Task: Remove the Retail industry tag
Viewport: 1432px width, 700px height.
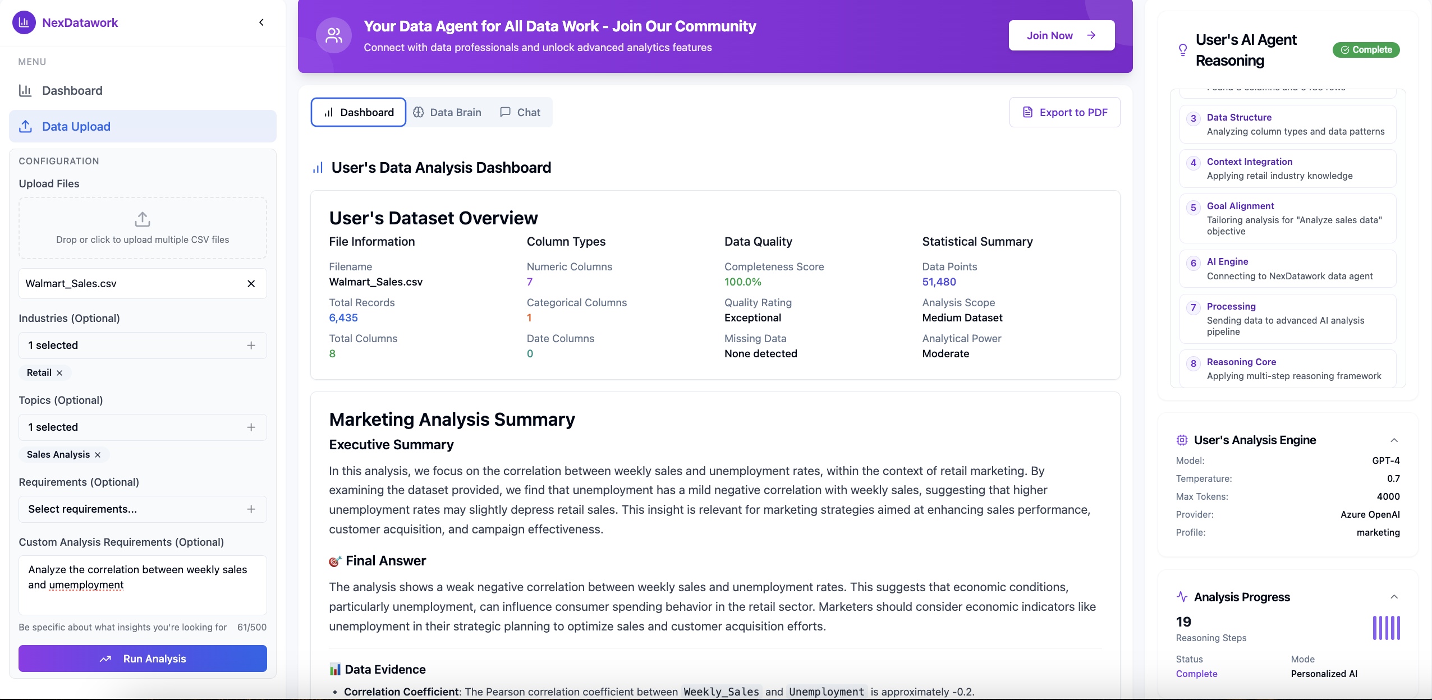Action: pyautogui.click(x=59, y=372)
